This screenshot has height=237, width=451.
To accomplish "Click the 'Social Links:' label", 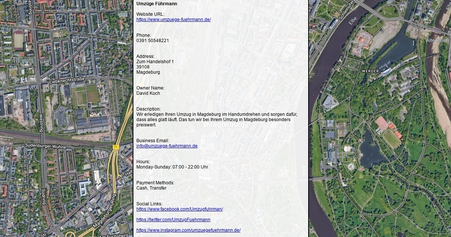I will point(149,204).
